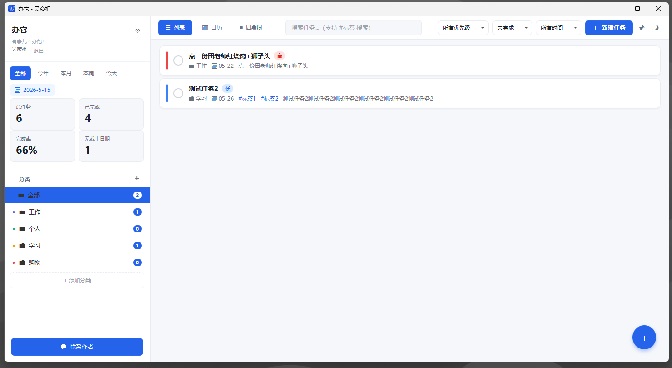Select the 本月 time filter
This screenshot has height=368, width=672.
(x=66, y=73)
